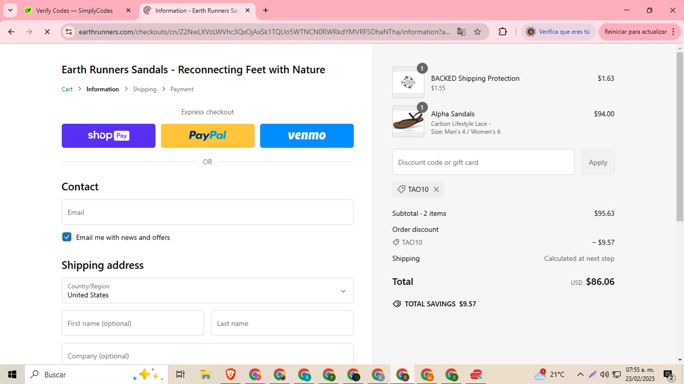Close the Information Earth Runners tab

click(248, 10)
